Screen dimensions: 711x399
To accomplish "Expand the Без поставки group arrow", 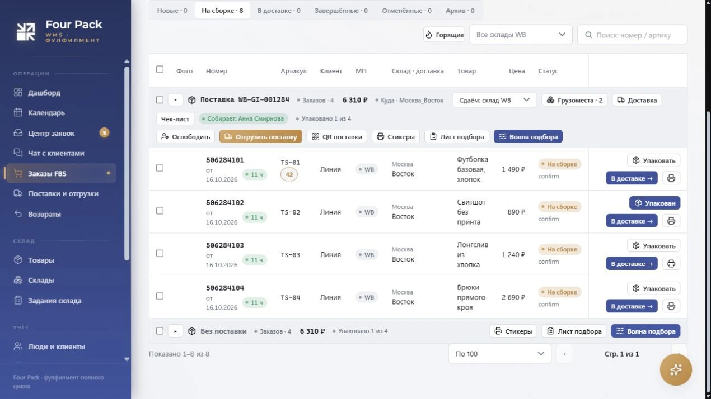I will pos(175,331).
